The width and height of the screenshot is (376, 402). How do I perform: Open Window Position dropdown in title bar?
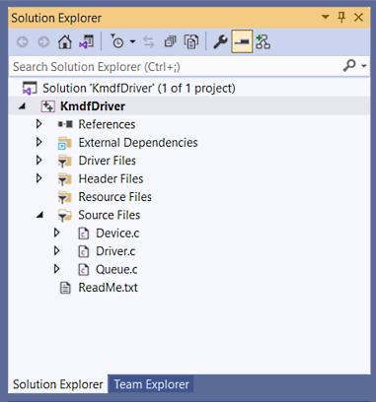[326, 17]
